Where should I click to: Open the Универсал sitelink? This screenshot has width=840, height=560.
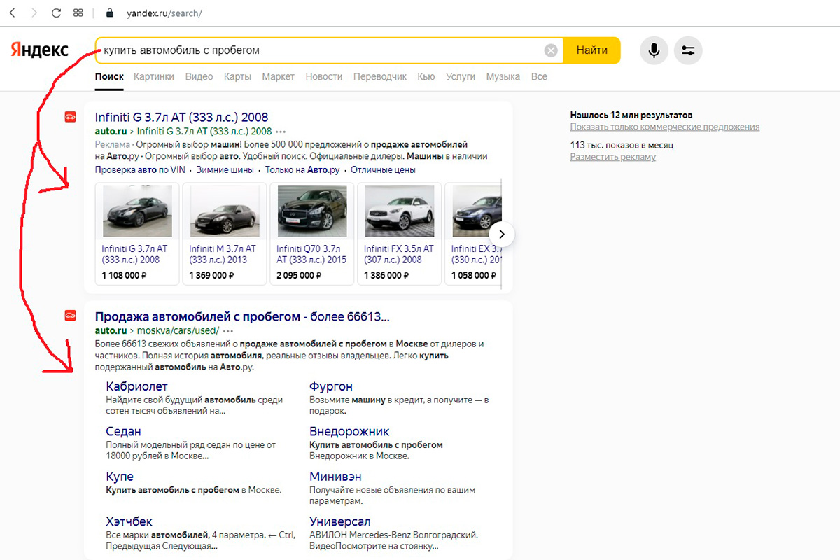pos(340,521)
